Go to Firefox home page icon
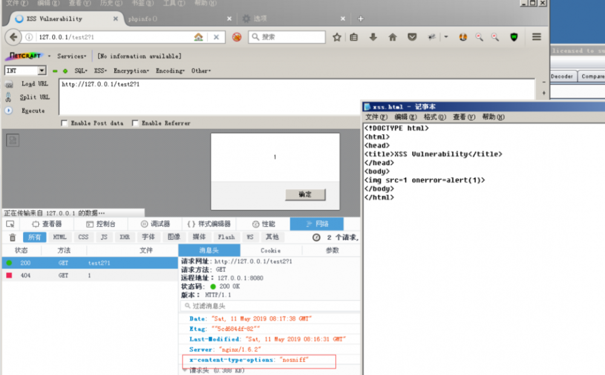Viewport: 605px width, 375px height. [393, 37]
